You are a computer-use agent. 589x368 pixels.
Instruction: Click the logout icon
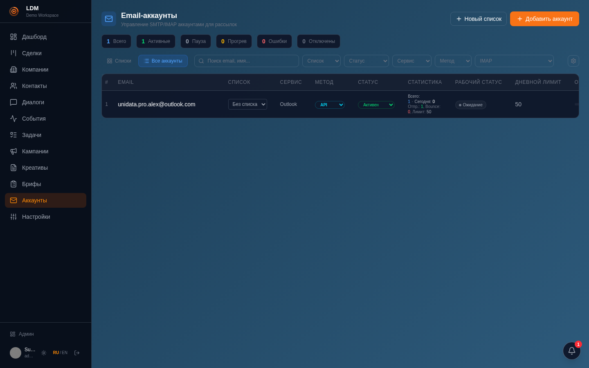click(77, 353)
